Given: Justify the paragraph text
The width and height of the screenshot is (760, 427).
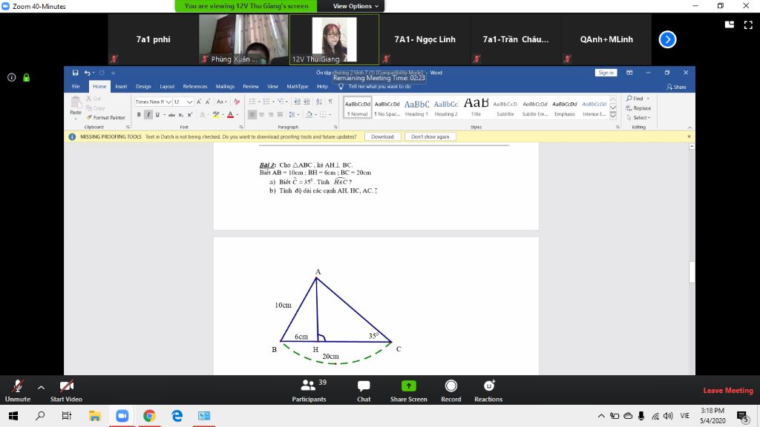Looking at the screenshot, I should [280, 115].
